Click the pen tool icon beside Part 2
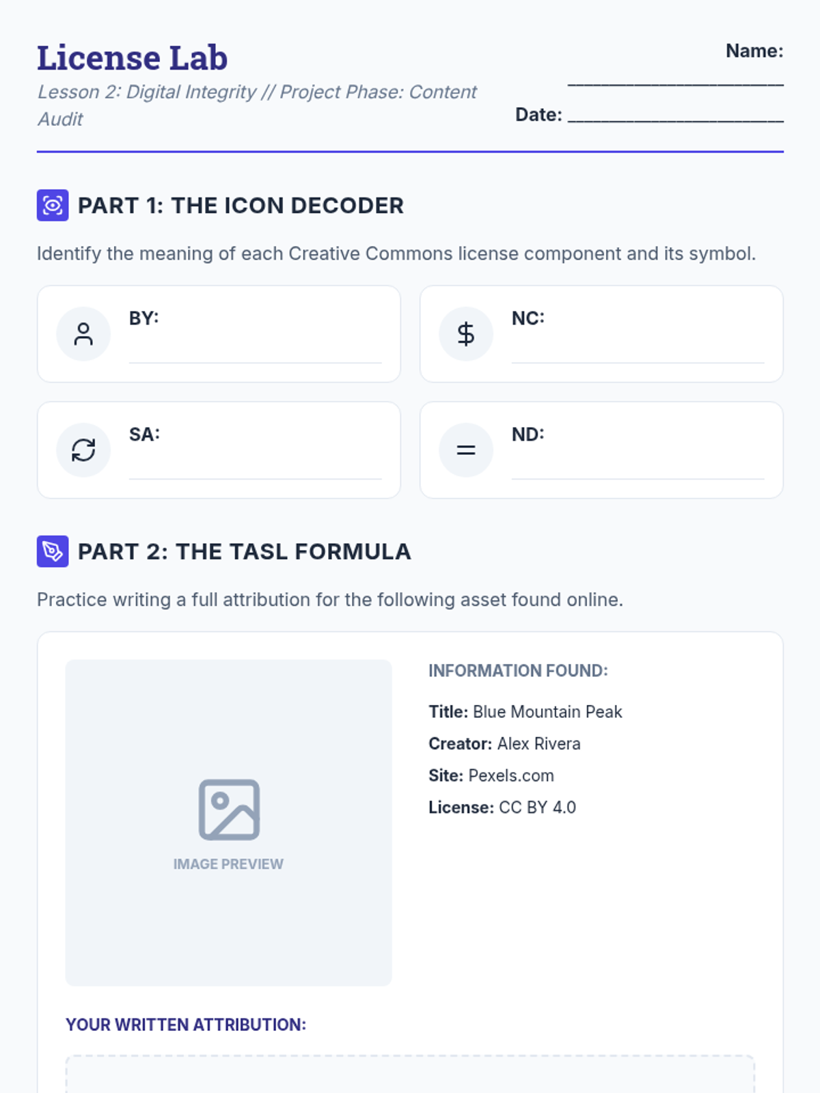Screen dimensions: 820x1093 (53, 551)
